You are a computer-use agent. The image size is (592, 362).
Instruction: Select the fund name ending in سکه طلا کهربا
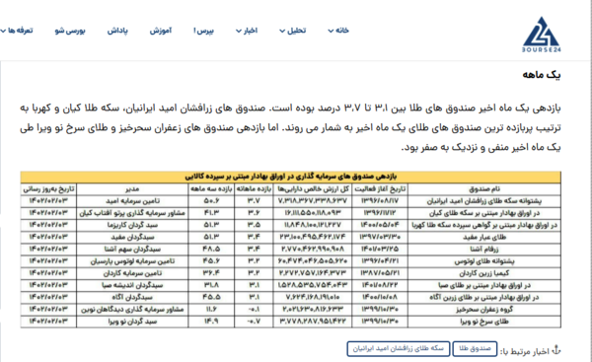[484, 225]
